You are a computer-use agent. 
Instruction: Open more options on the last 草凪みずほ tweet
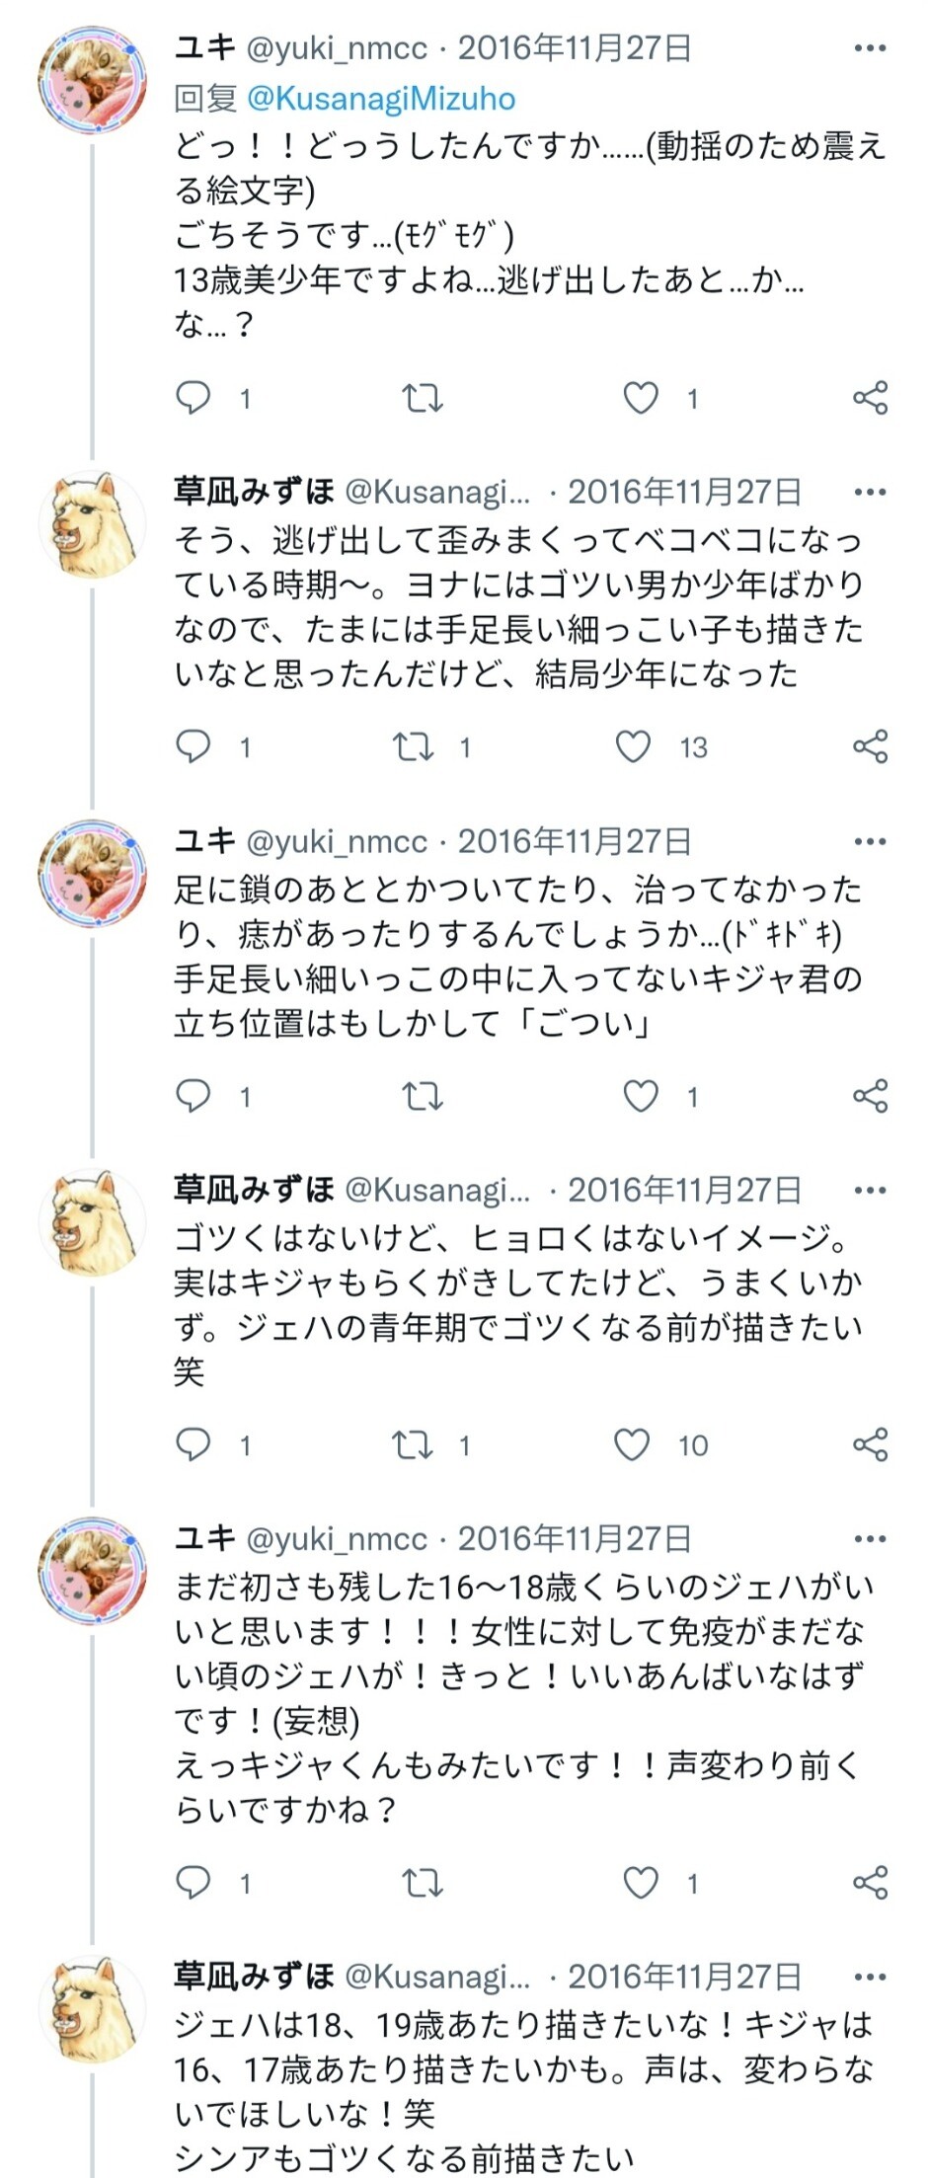(870, 1977)
